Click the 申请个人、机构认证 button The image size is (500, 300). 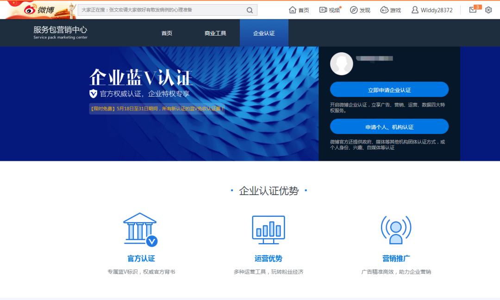(389, 126)
